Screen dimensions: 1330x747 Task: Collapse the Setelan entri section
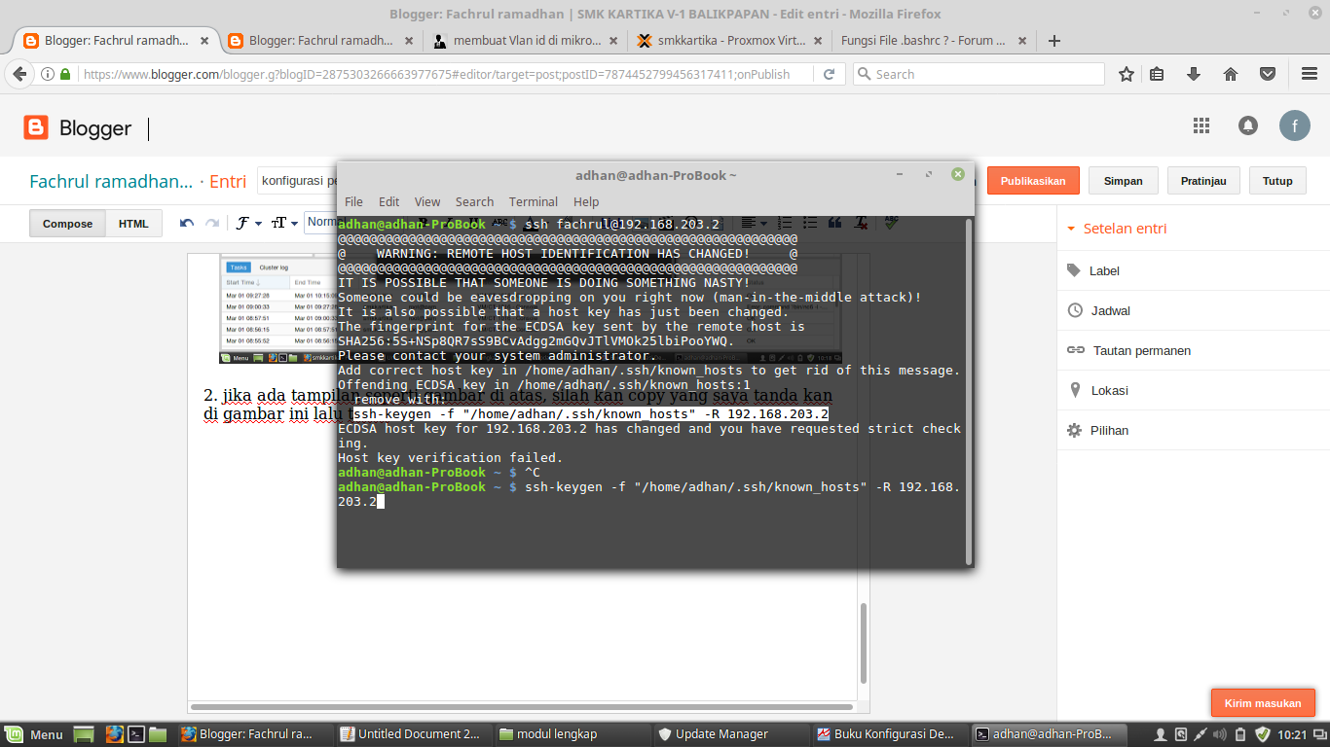(1117, 229)
